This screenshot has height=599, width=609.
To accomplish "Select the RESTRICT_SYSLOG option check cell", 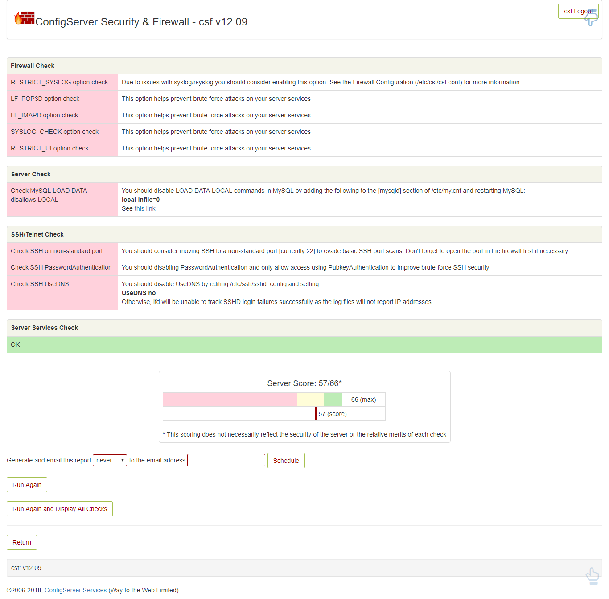I will pos(62,82).
